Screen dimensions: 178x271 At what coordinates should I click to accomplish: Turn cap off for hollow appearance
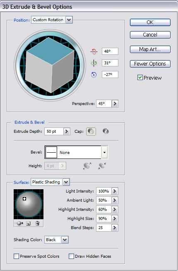coord(106,132)
